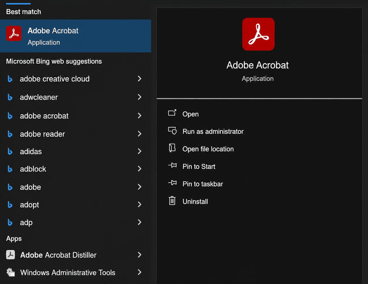Viewport: 368px width, 284px height.
Task: Click the Open file location folder icon
Action: (x=172, y=148)
